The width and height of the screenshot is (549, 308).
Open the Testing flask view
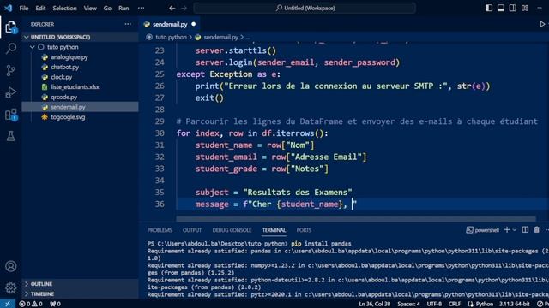(x=11, y=136)
